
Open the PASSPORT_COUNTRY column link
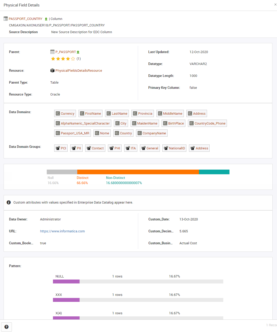click(x=26, y=19)
